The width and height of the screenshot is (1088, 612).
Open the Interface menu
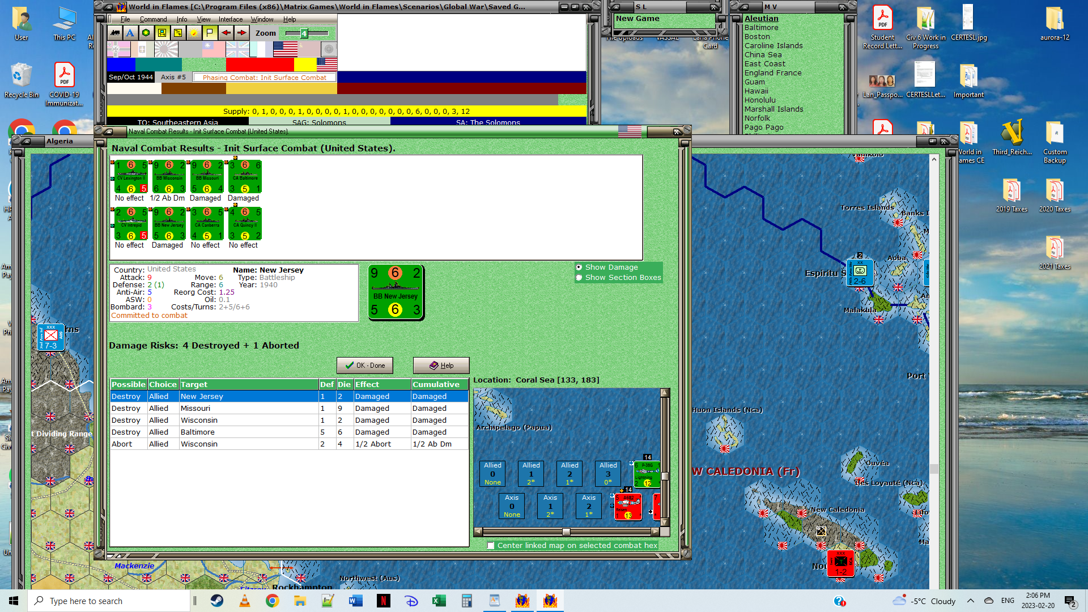point(230,19)
